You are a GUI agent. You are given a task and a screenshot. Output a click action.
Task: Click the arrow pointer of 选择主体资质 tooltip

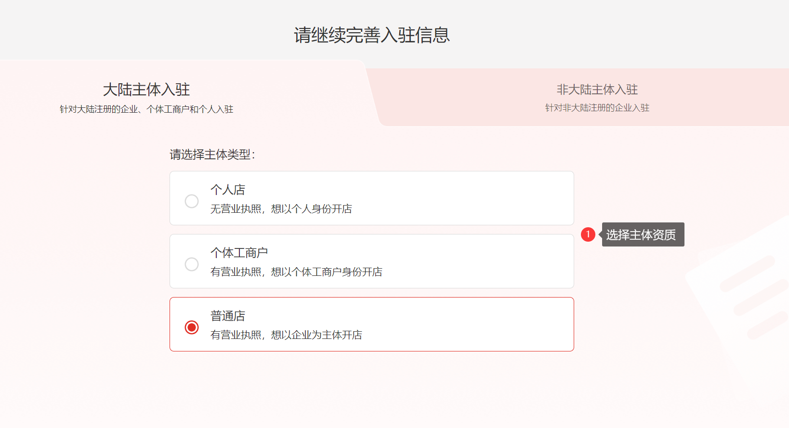(600, 234)
